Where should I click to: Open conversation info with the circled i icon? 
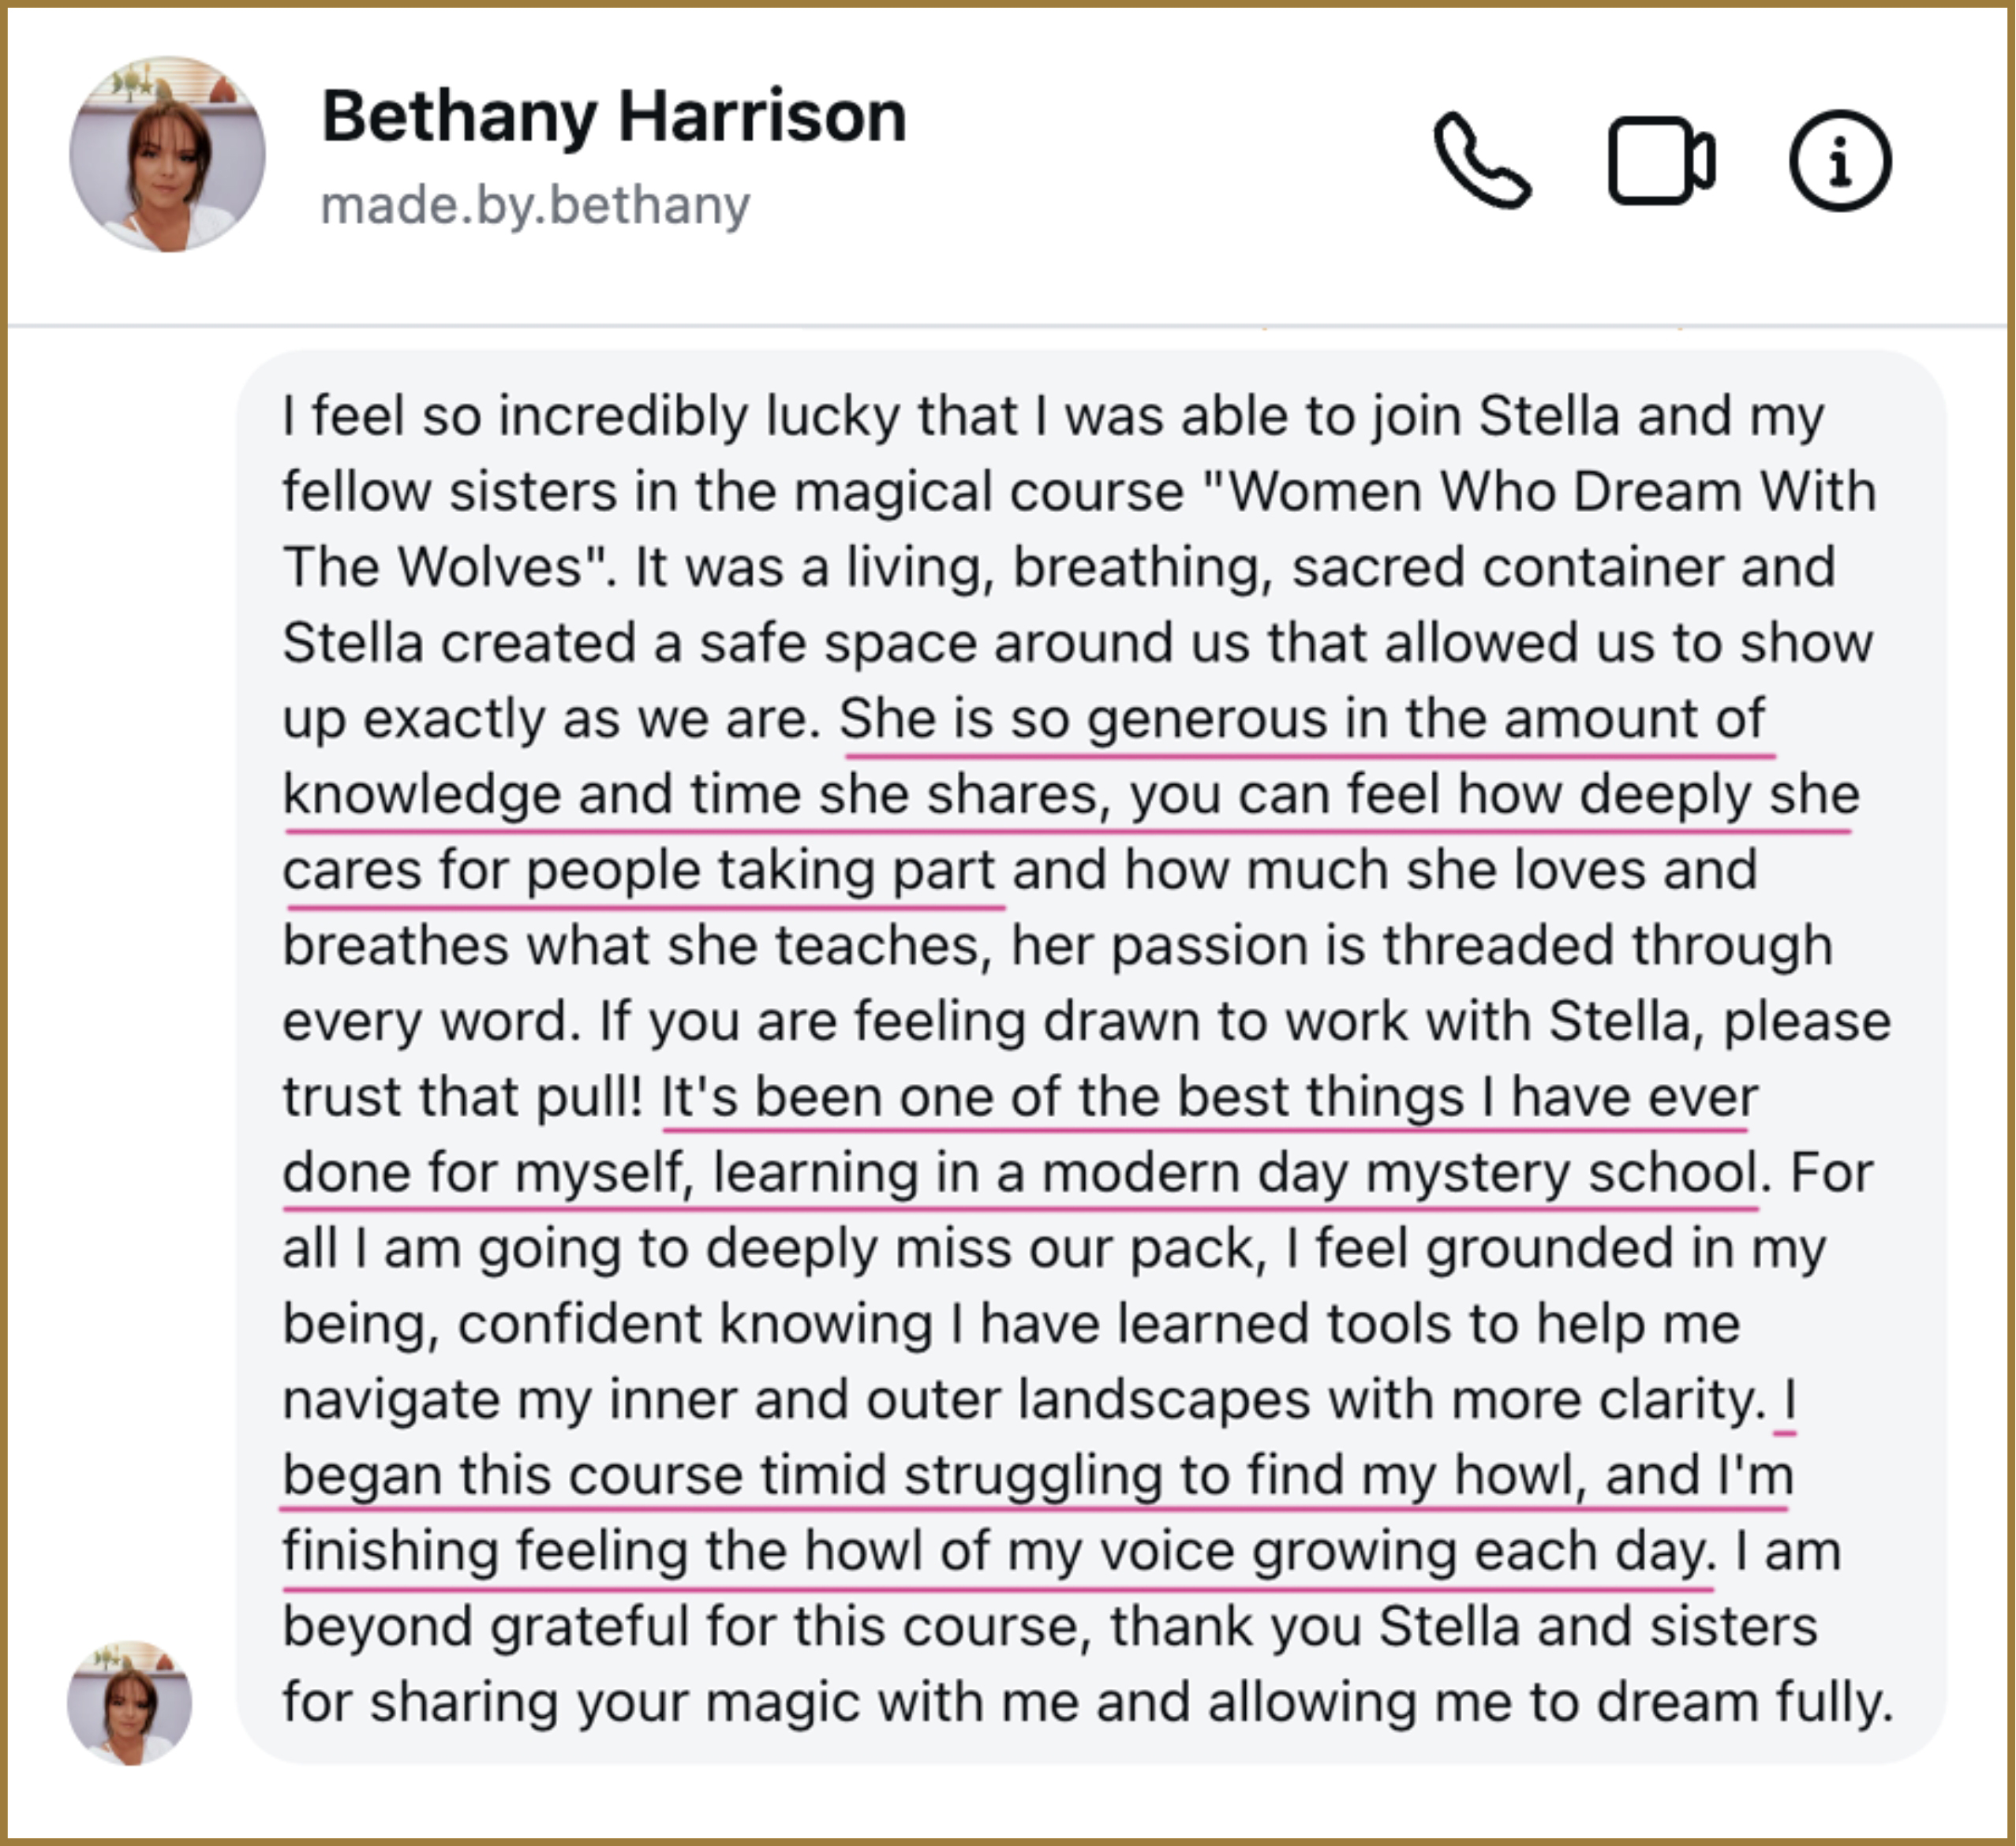(x=1839, y=161)
